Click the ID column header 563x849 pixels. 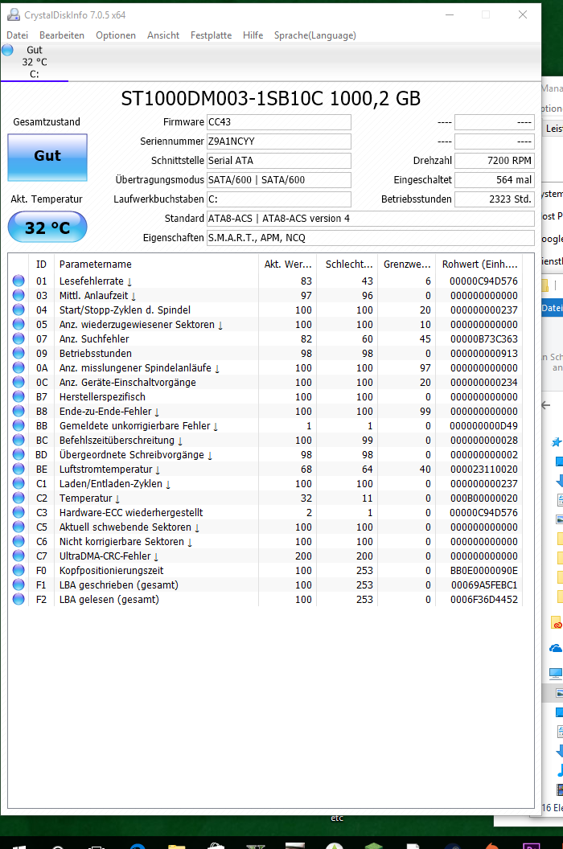pos(41,265)
